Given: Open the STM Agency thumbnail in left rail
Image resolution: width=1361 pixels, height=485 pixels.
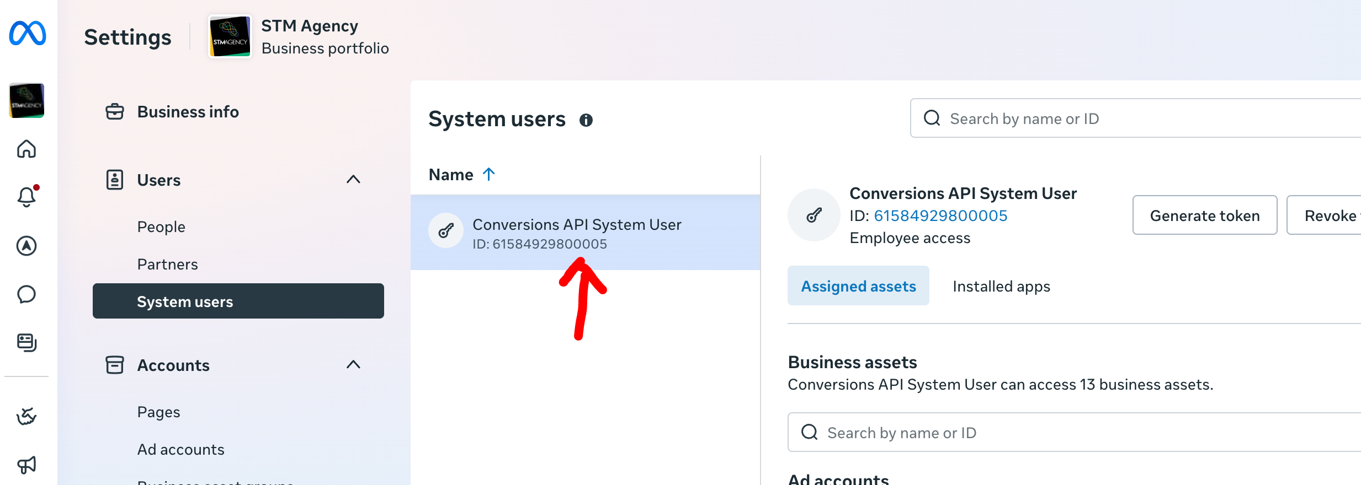Looking at the screenshot, I should click(x=26, y=100).
